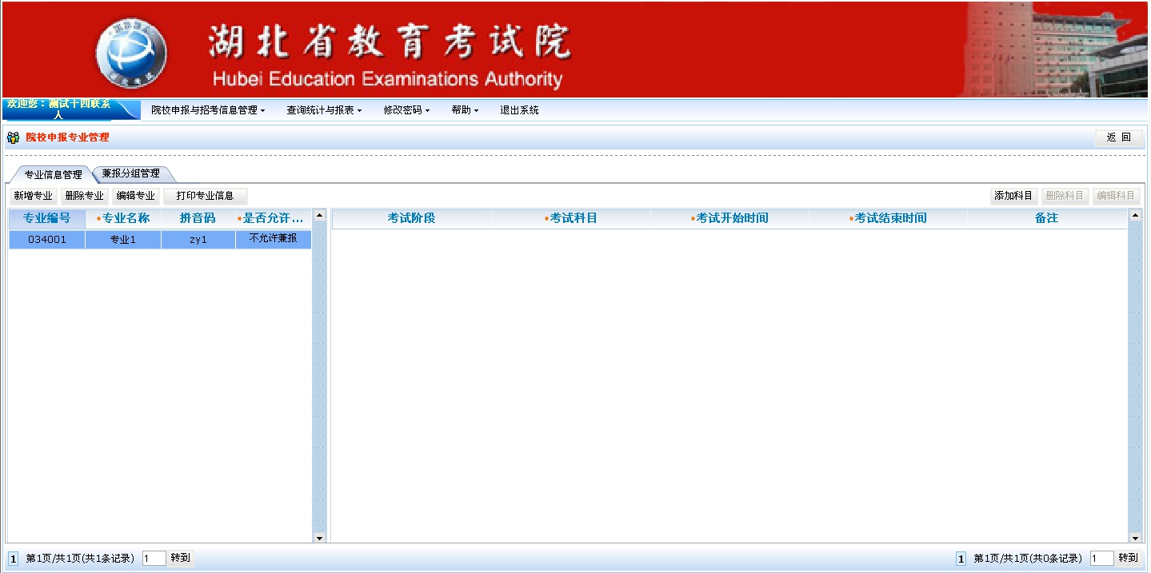The width and height of the screenshot is (1151, 573).
Task: Click 打印专业信息 button
Action: (205, 196)
